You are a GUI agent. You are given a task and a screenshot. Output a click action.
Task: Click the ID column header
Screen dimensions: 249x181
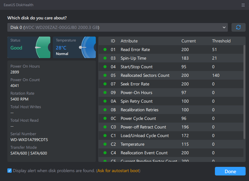coord(113,41)
